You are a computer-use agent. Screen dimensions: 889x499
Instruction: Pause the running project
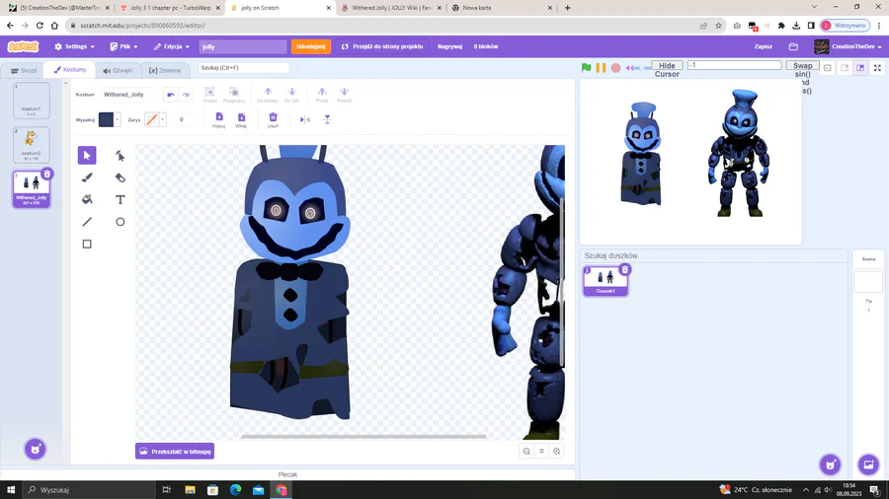(601, 68)
